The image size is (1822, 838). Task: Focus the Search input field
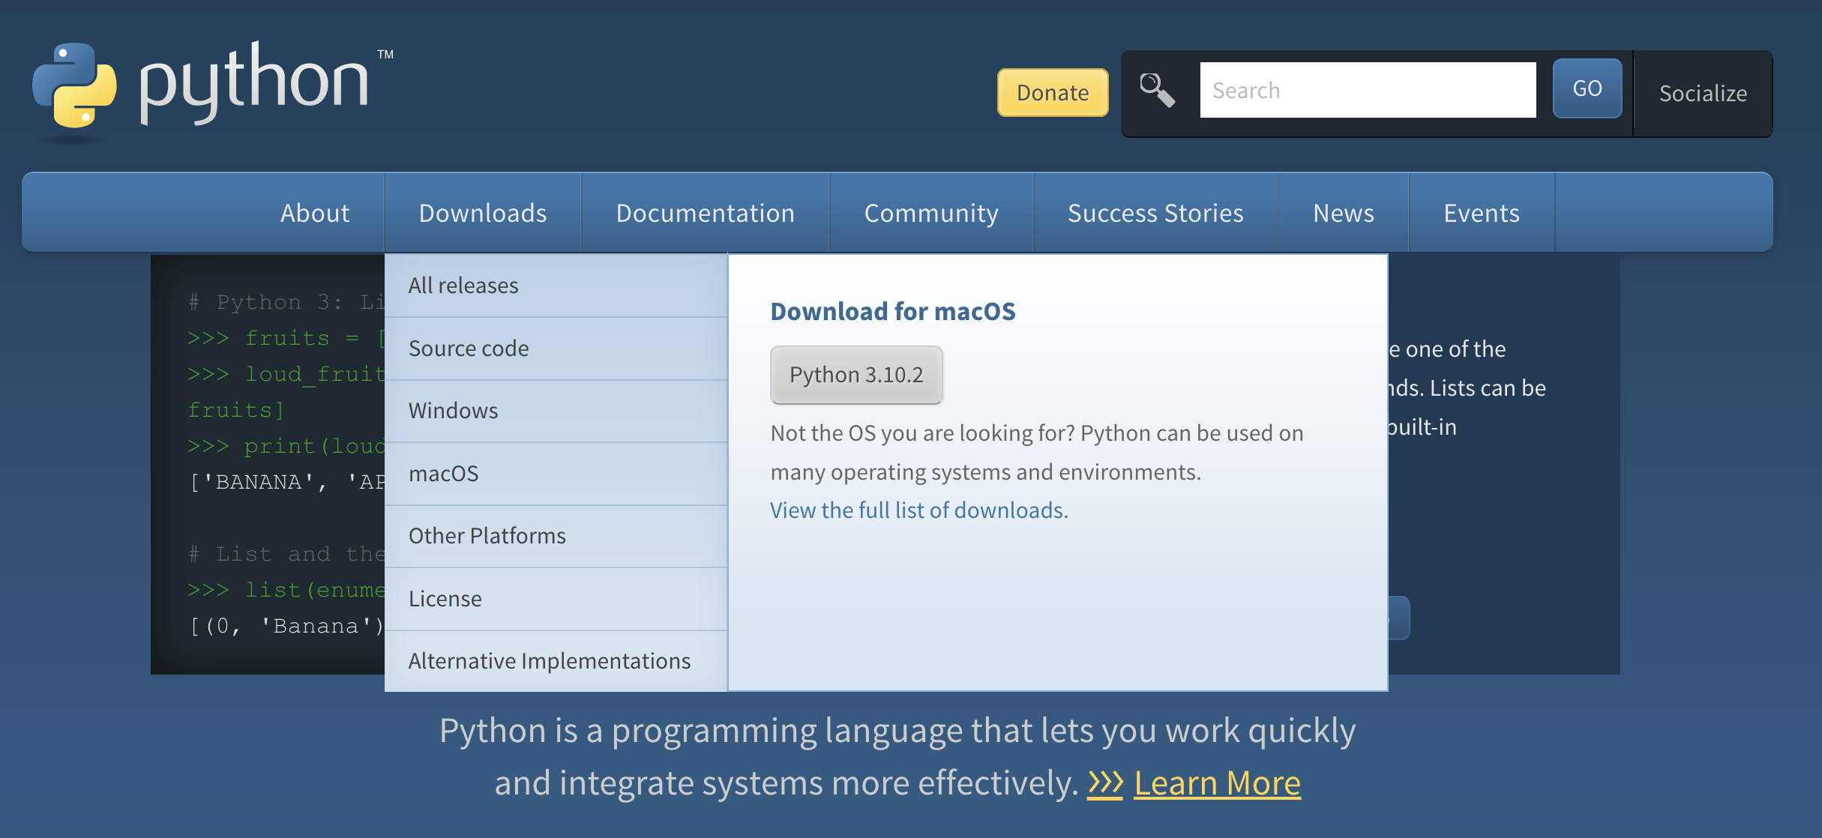coord(1367,91)
